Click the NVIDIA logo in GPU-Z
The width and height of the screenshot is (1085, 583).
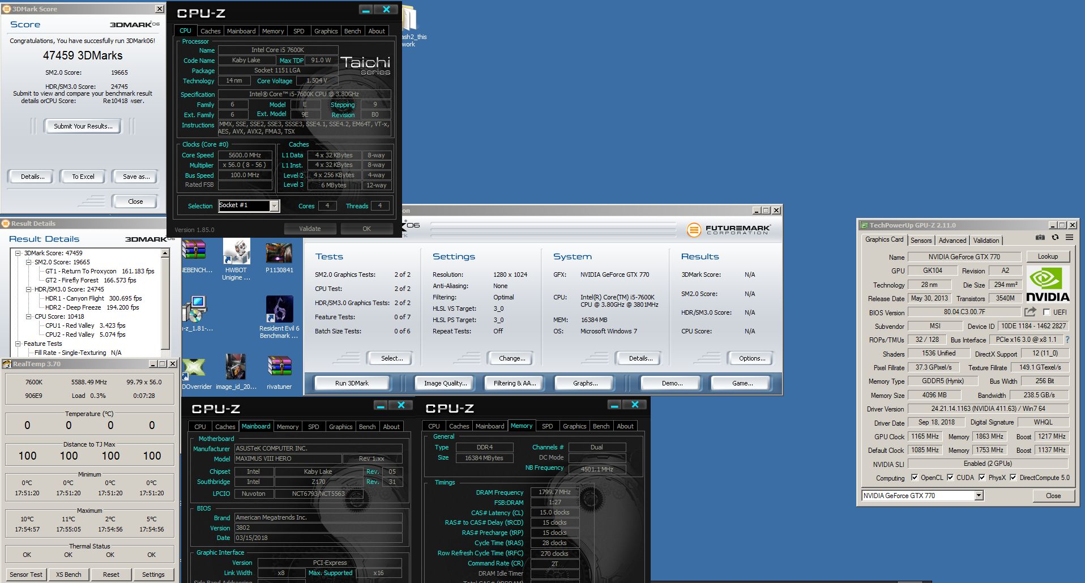1047,285
